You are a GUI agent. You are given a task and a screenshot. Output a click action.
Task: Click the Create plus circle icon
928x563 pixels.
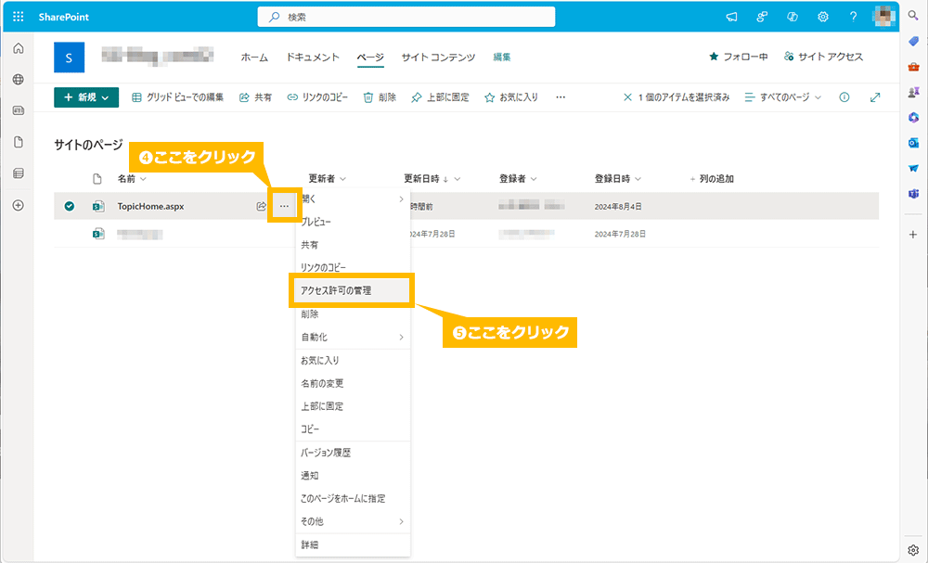click(19, 205)
